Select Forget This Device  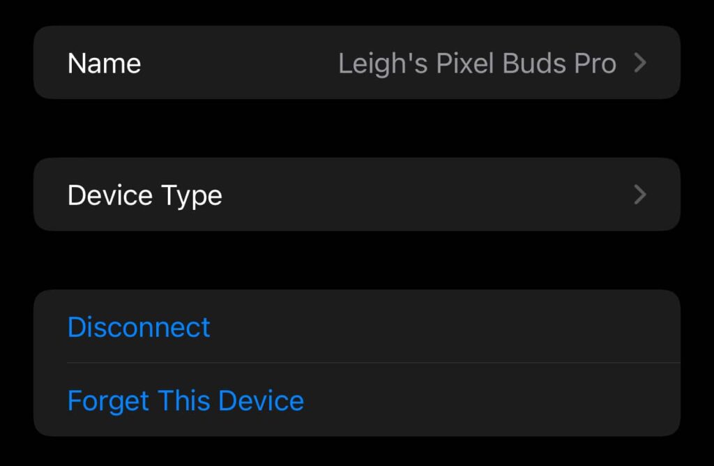click(185, 401)
